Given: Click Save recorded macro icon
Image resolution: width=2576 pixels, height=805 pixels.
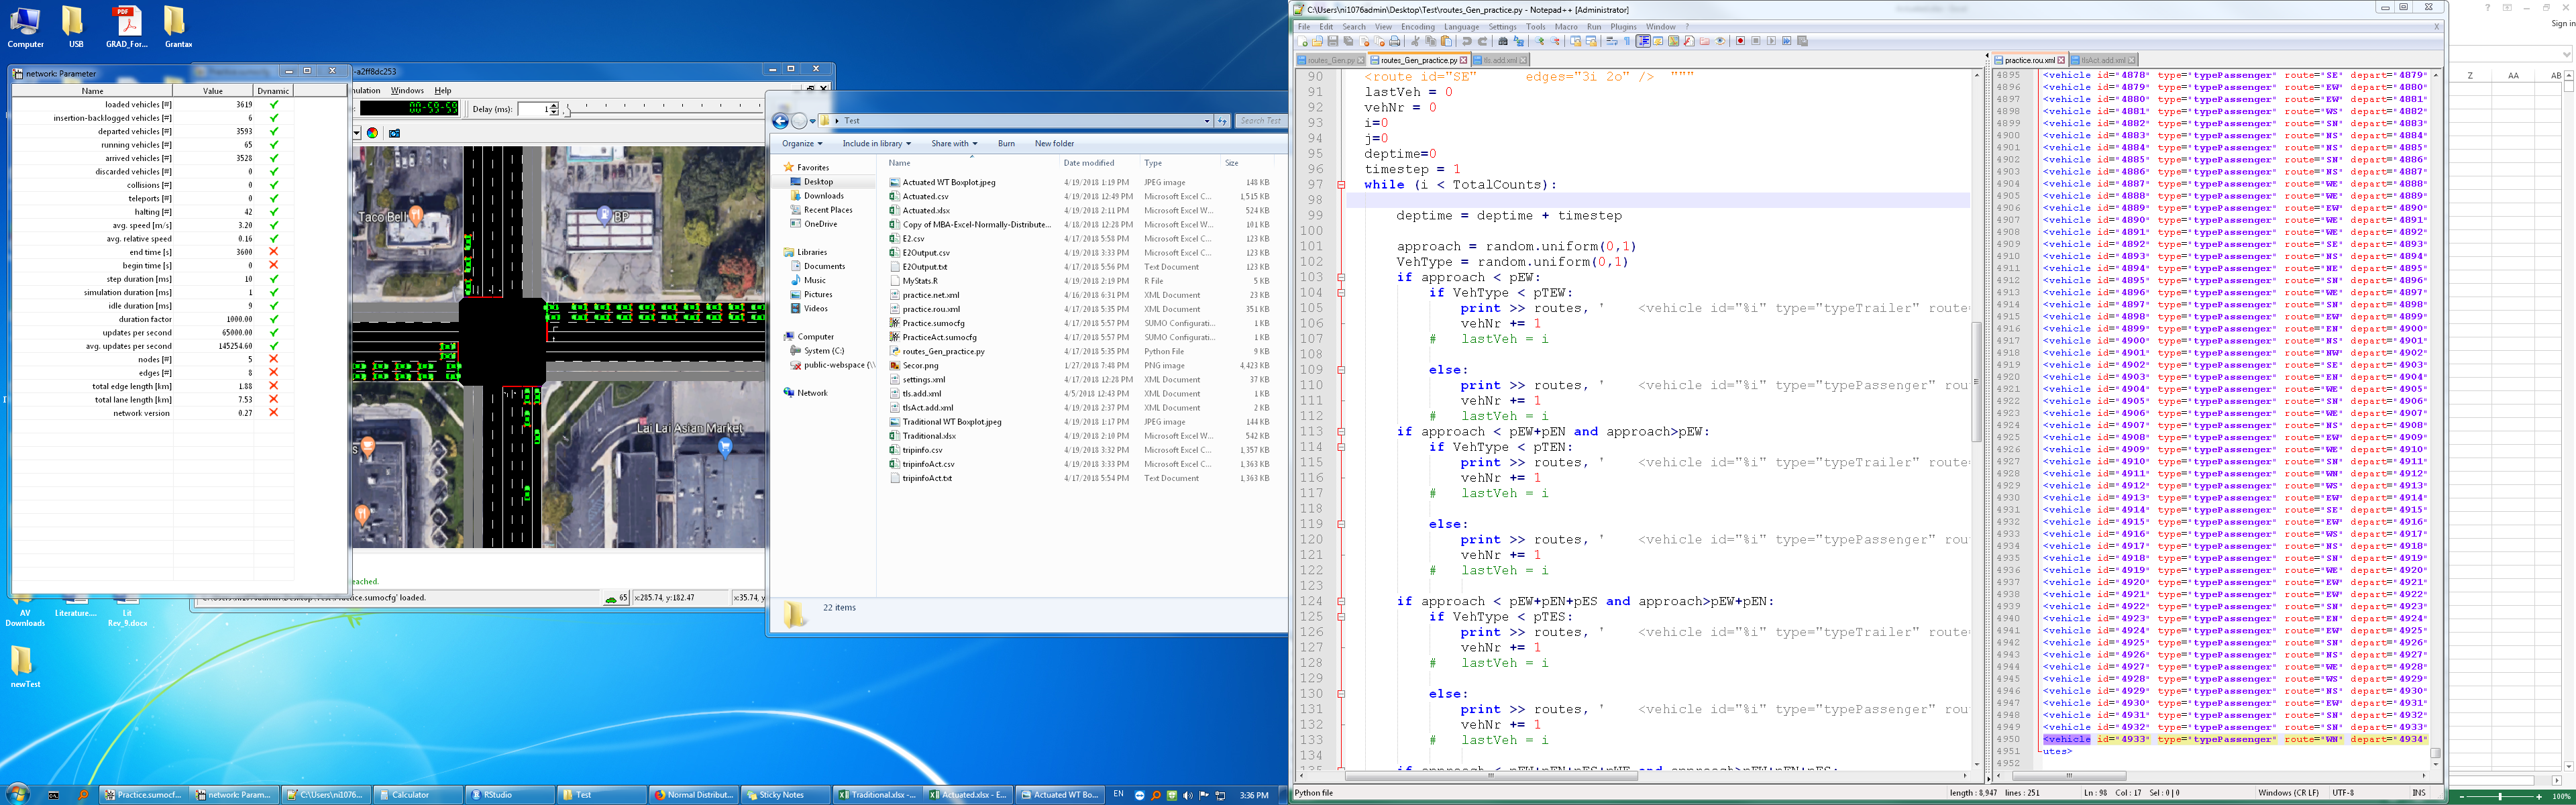Looking at the screenshot, I should pos(1803,41).
